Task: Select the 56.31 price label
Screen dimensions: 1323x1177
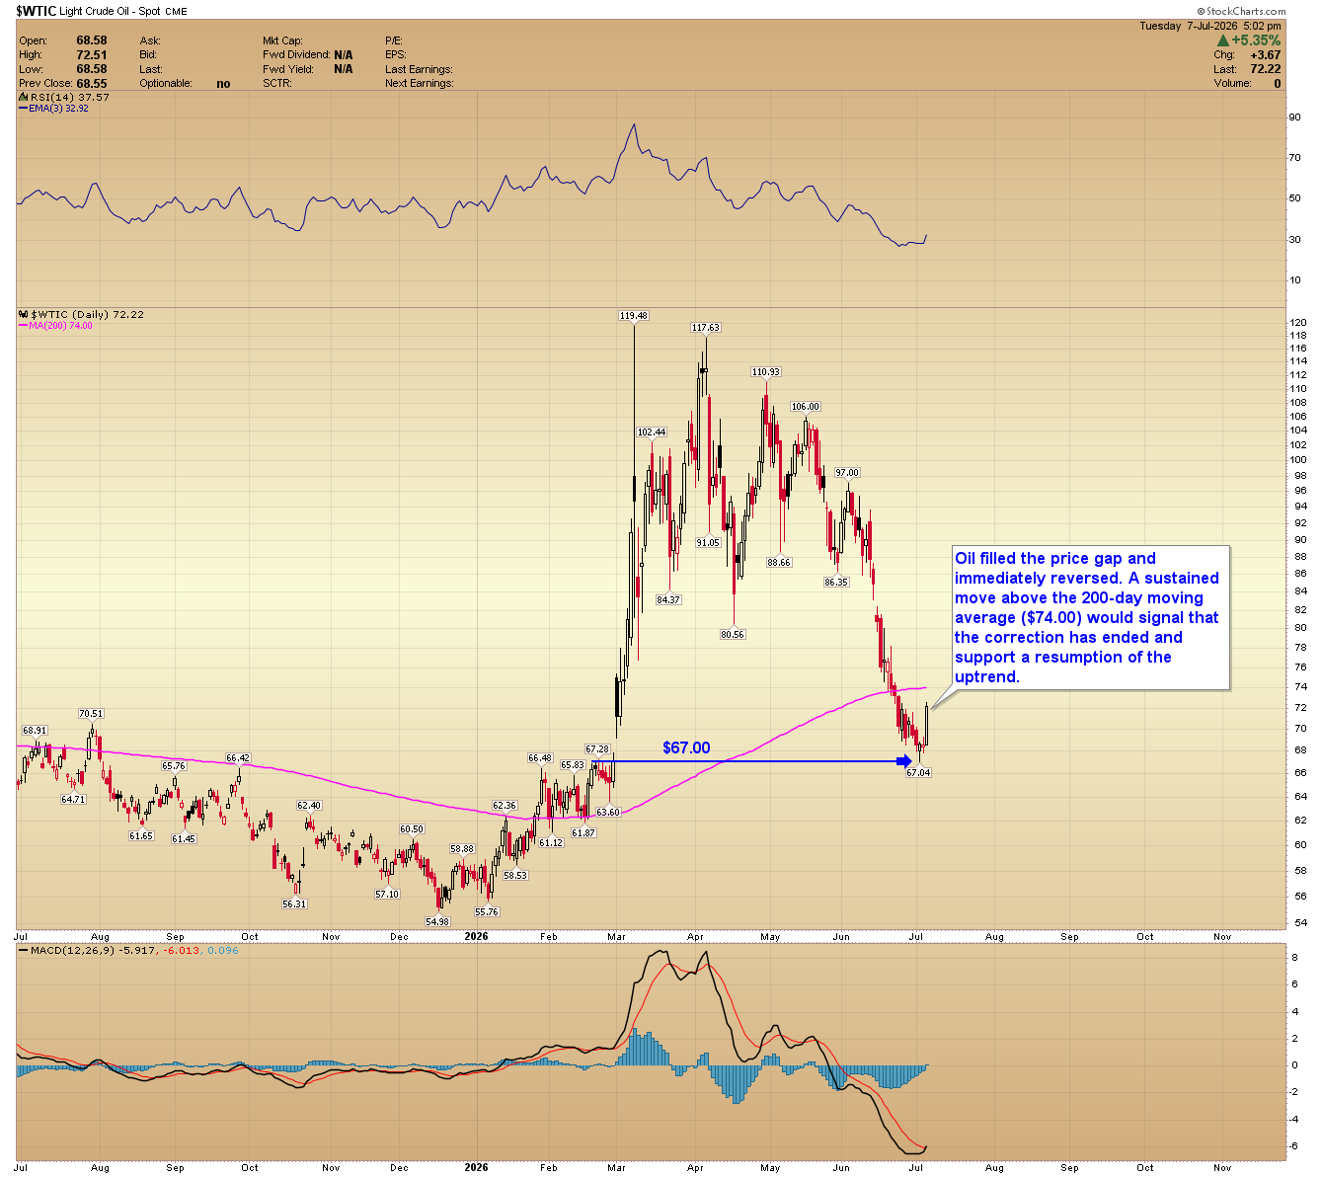Action: tap(294, 904)
